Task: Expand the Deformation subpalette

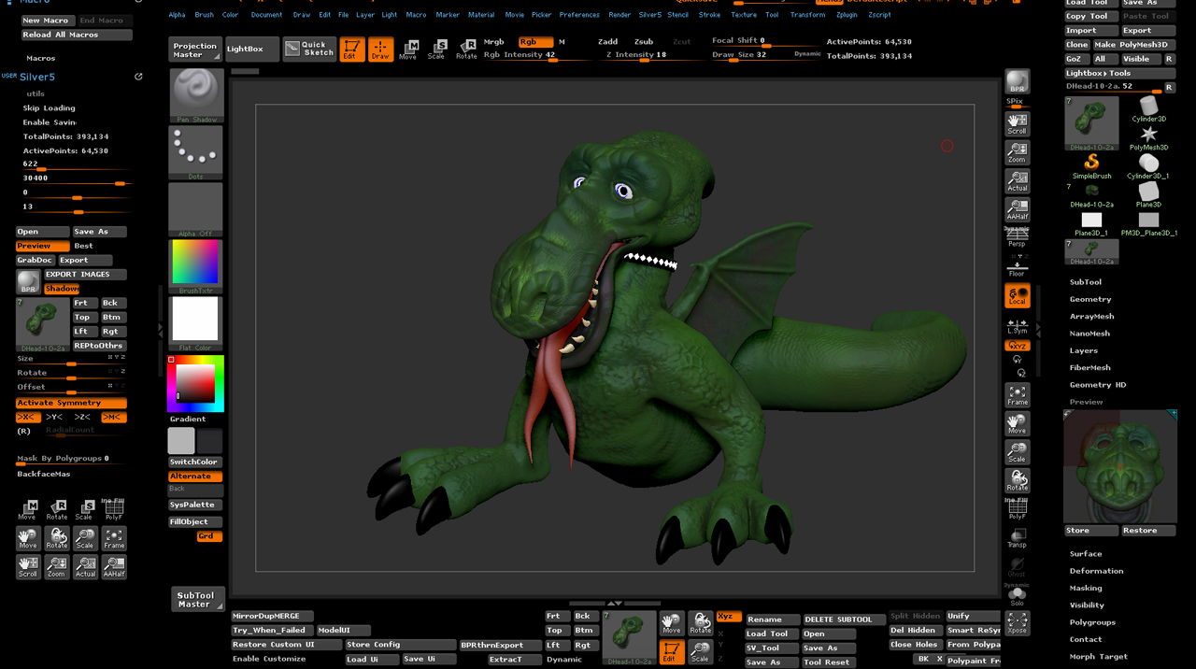Action: [1097, 571]
